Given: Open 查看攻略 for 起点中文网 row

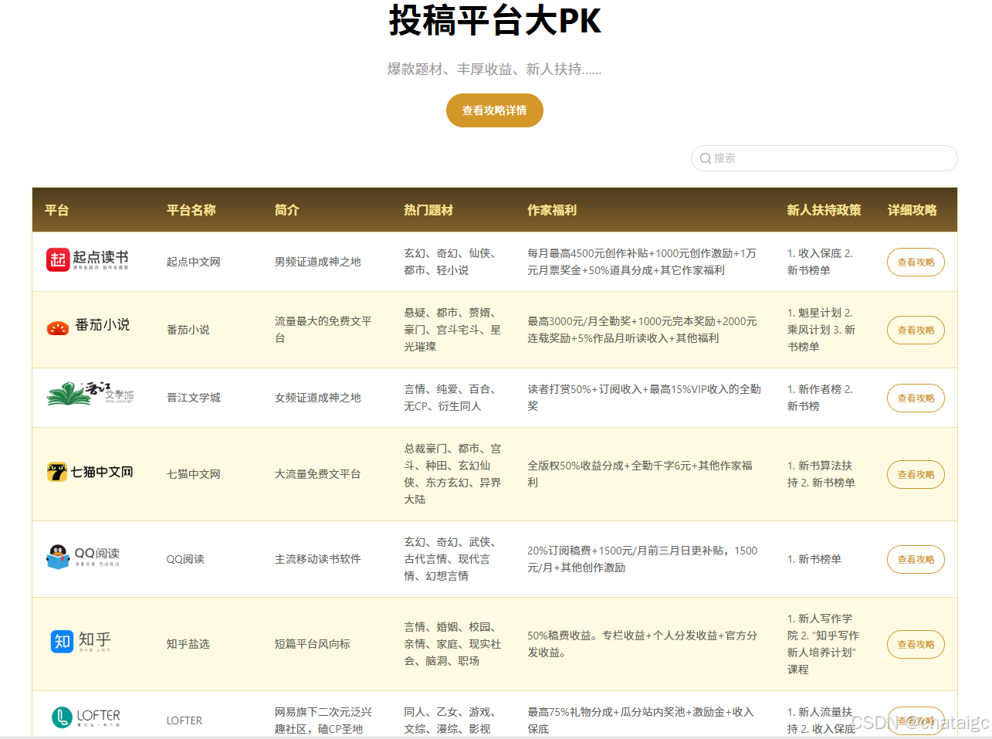Looking at the screenshot, I should [x=916, y=263].
